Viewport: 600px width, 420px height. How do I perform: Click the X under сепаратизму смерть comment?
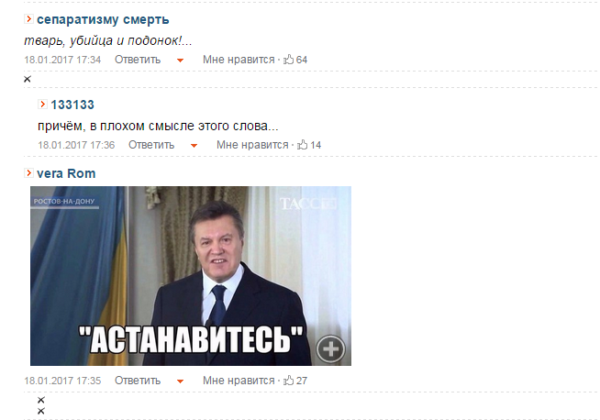(28, 79)
